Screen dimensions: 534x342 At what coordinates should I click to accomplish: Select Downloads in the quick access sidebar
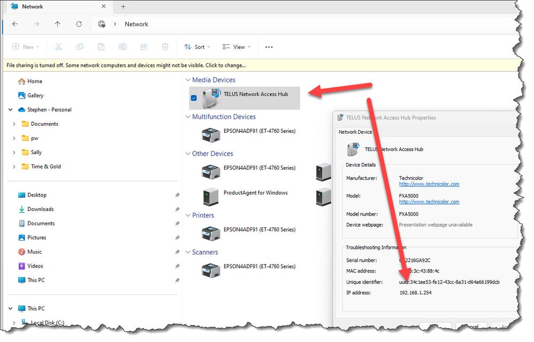pyautogui.click(x=41, y=209)
